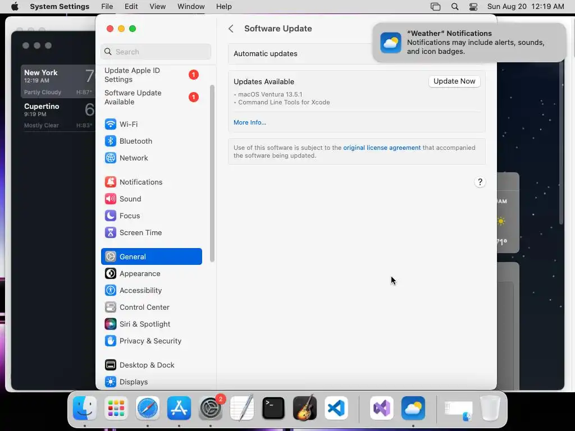Open Bluetooth settings pane

(x=152, y=141)
